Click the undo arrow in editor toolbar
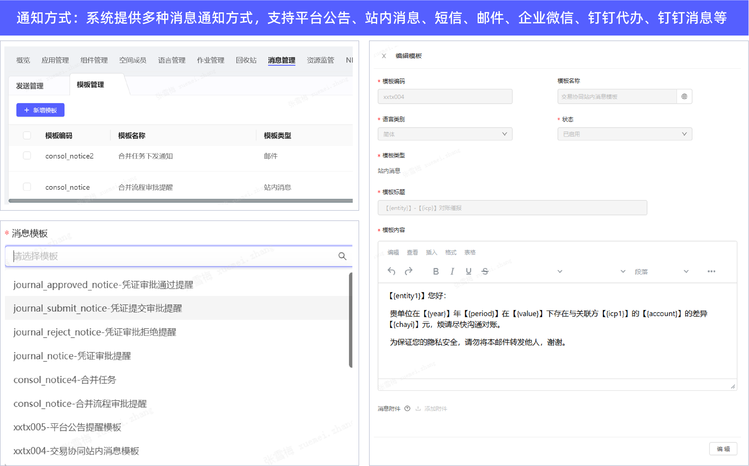Screen dimensions: 749x466 pos(391,271)
